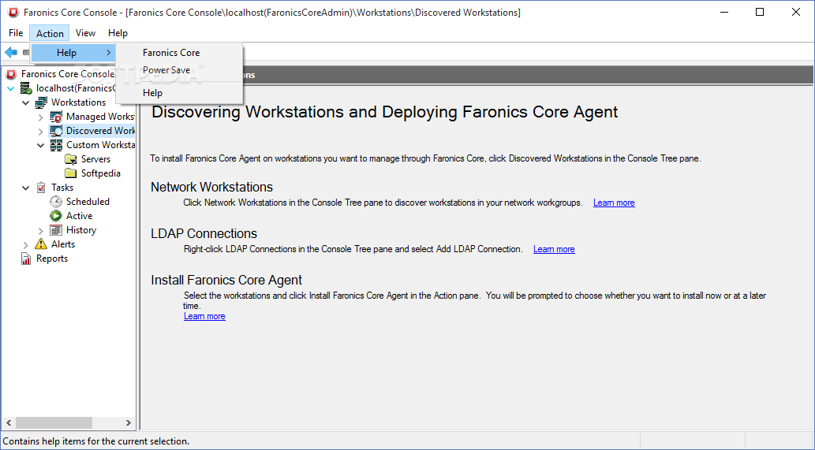Choose Power Save from the submenu
Image resolution: width=815 pixels, height=450 pixels.
[x=179, y=70]
